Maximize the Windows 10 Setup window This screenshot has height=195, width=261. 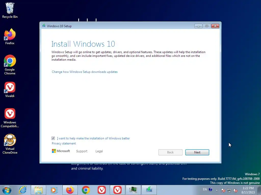[207, 26]
